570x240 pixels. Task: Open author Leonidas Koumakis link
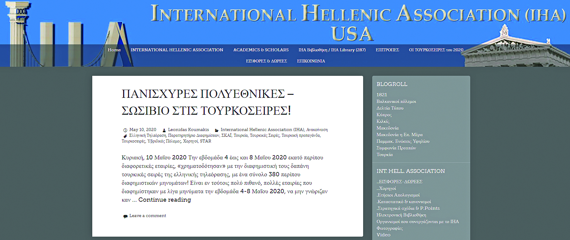click(x=188, y=130)
